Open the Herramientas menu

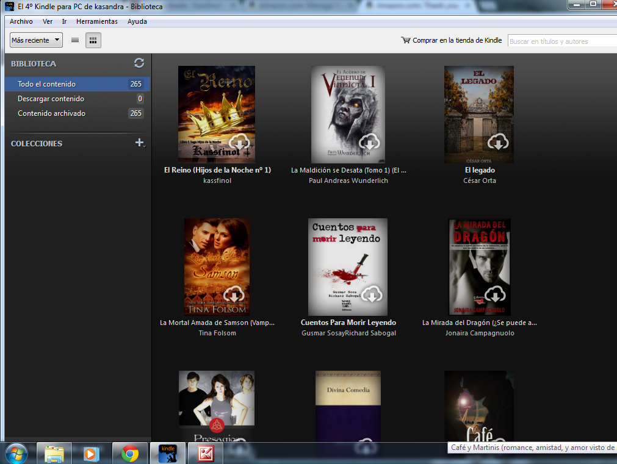[x=97, y=21]
